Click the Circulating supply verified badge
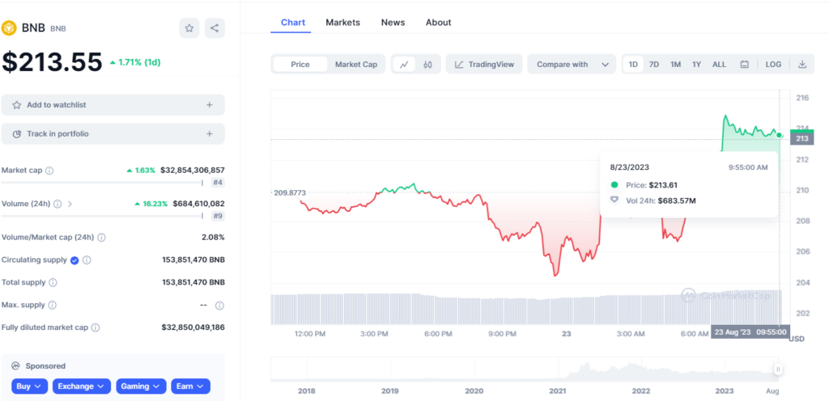829x401 pixels. pos(74,260)
